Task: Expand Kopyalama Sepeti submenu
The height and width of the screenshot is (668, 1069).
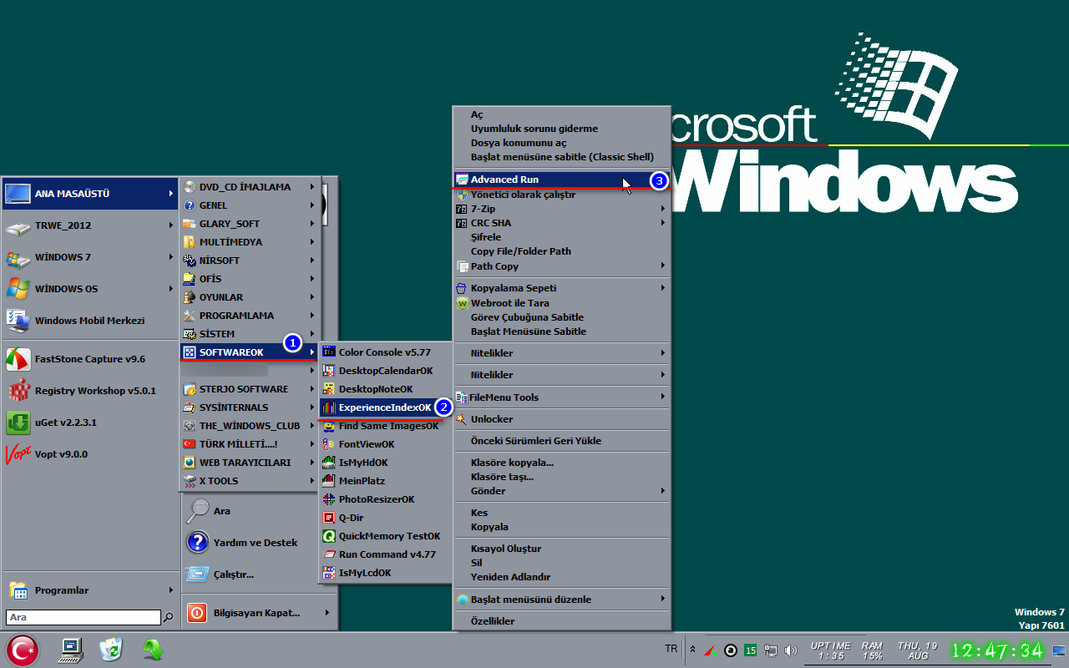Action: click(x=562, y=288)
